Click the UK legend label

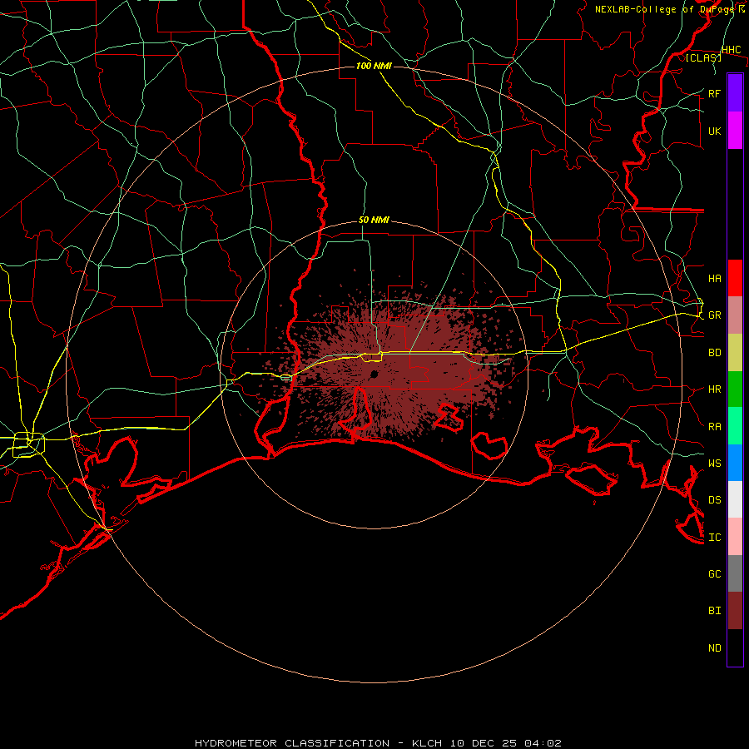pos(714,131)
